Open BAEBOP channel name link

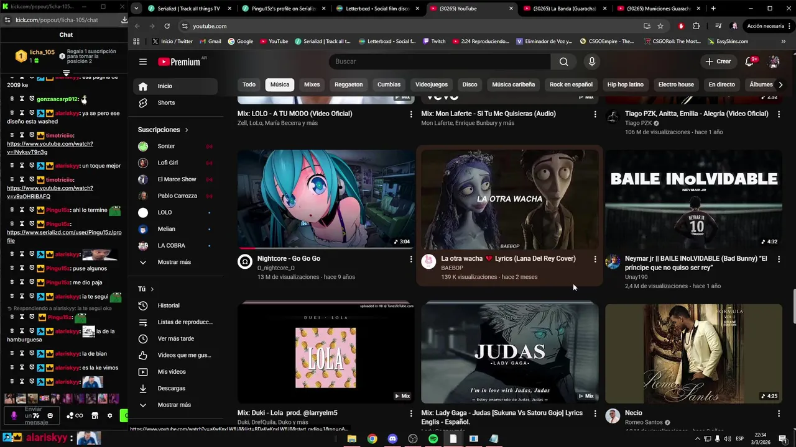pyautogui.click(x=452, y=268)
